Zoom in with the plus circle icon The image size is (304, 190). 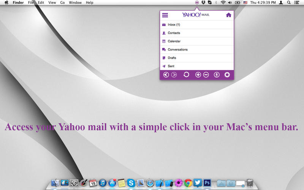tap(198, 74)
